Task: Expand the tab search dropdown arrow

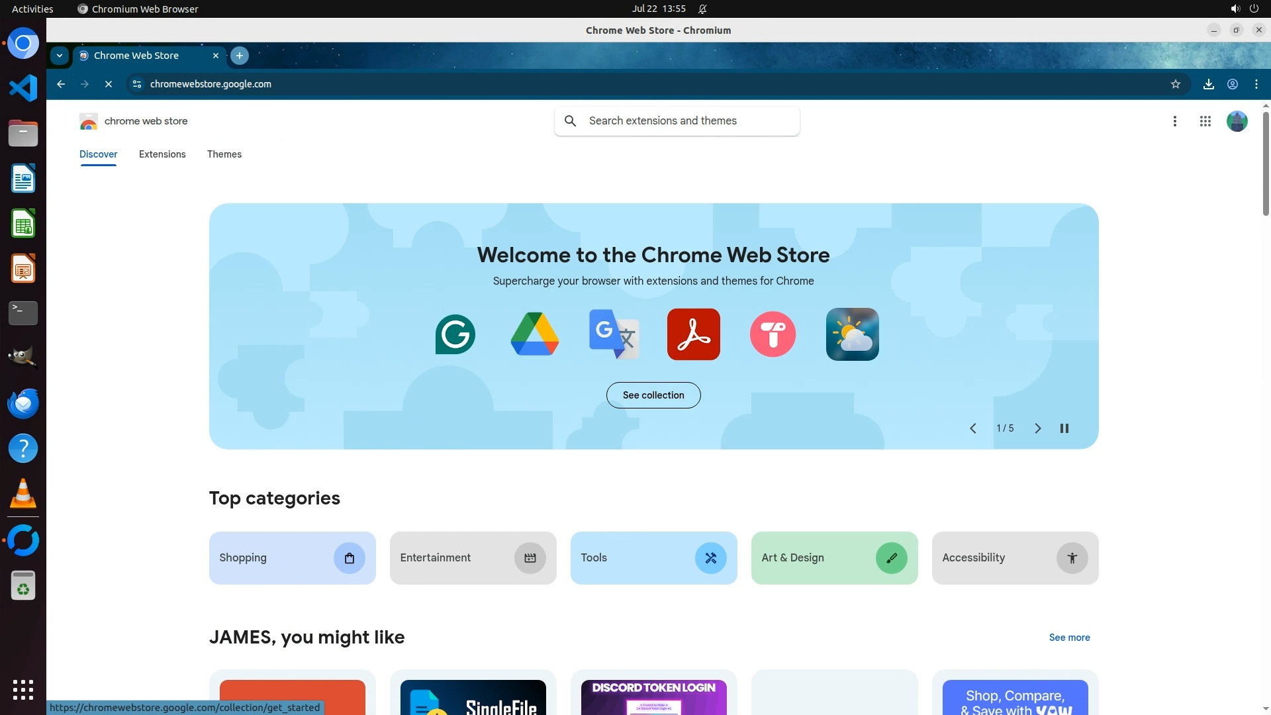Action: coord(60,56)
